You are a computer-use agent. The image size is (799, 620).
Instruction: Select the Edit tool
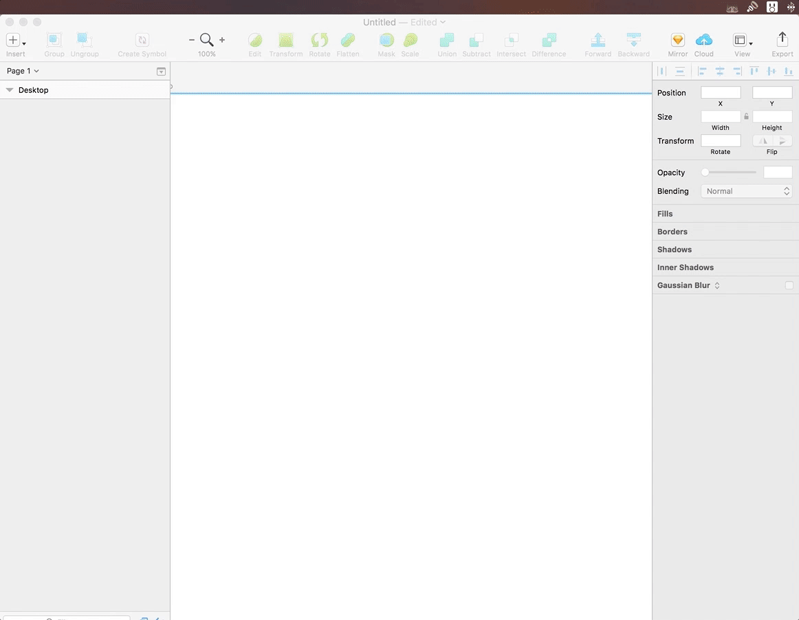[255, 40]
